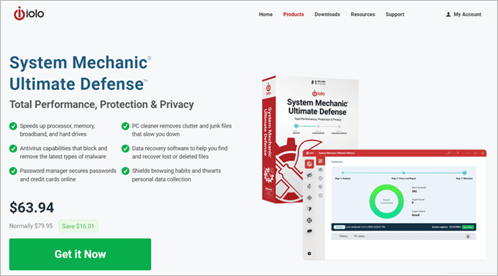
Task: Select the lifebuoy recovery icon in the app sidebar
Action: 309,220
